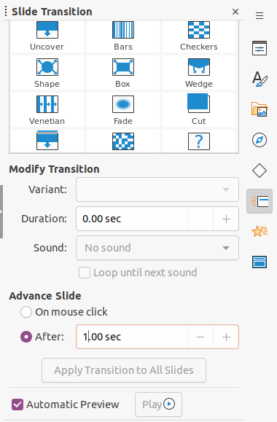The image size is (277, 422).
Task: Pick the question-mark Random transition icon
Action: tap(199, 141)
